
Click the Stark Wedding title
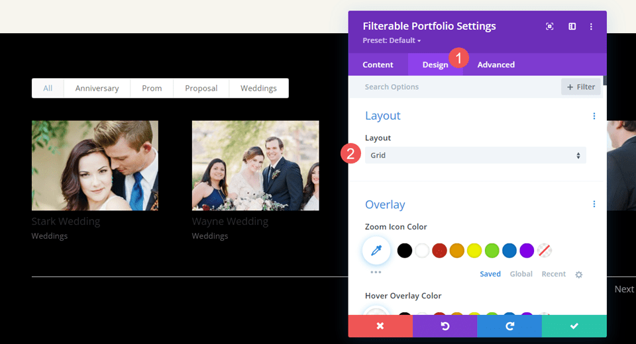[66, 222]
